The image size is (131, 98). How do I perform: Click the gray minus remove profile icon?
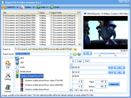tap(79, 54)
